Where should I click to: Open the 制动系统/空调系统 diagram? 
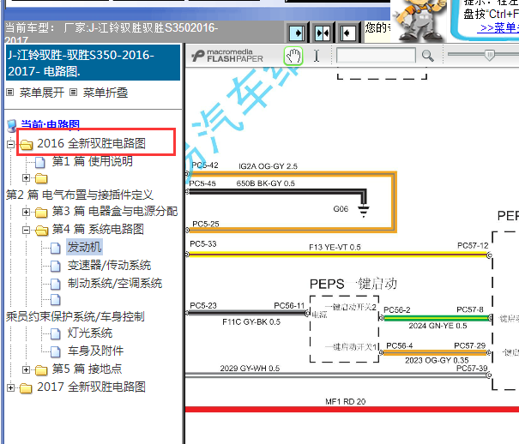[115, 284]
